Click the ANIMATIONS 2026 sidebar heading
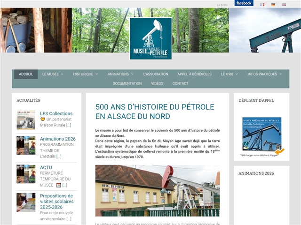The height and width of the screenshot is (225, 301). [256, 173]
